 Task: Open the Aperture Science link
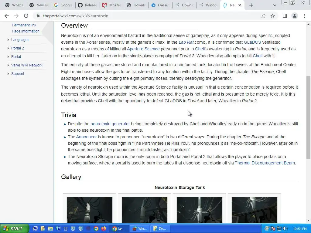(143, 49)
